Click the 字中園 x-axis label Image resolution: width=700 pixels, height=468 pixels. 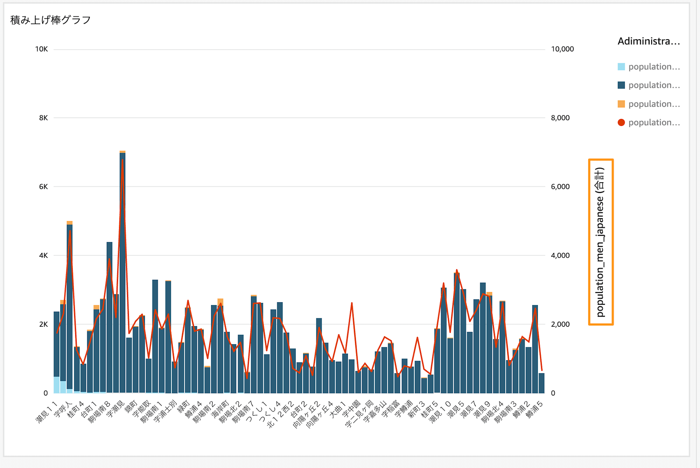(351, 409)
